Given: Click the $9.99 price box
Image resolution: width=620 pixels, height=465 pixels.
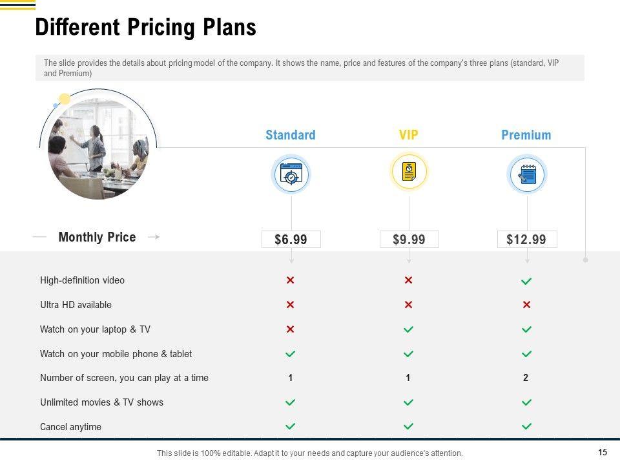Looking at the screenshot, I should click(x=409, y=240).
